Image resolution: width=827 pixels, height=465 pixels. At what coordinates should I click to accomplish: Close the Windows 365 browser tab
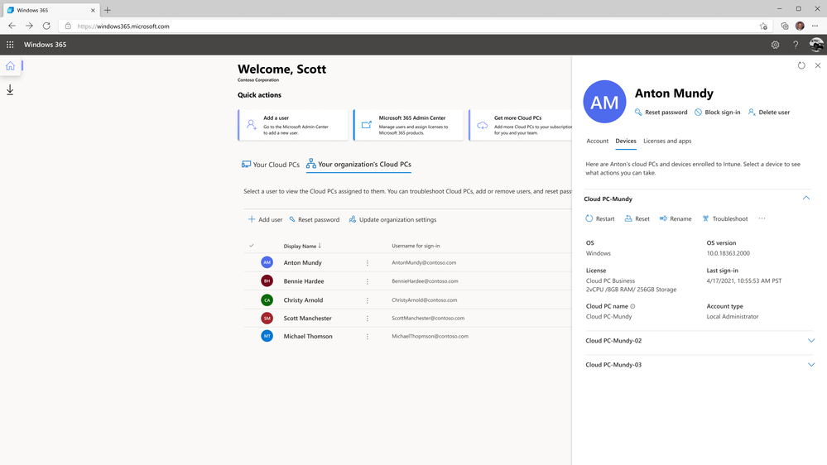[93, 10]
